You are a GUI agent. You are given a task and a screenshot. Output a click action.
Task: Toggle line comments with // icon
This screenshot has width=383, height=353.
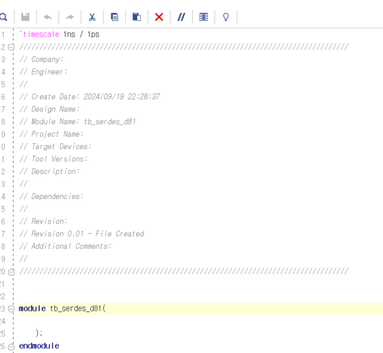pyautogui.click(x=181, y=17)
